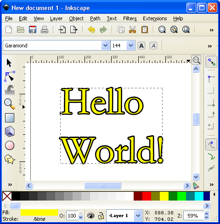Image resolution: width=220 pixels, height=224 pixels.
Task: Toggle snap to path intersections
Action: click(x=211, y=168)
